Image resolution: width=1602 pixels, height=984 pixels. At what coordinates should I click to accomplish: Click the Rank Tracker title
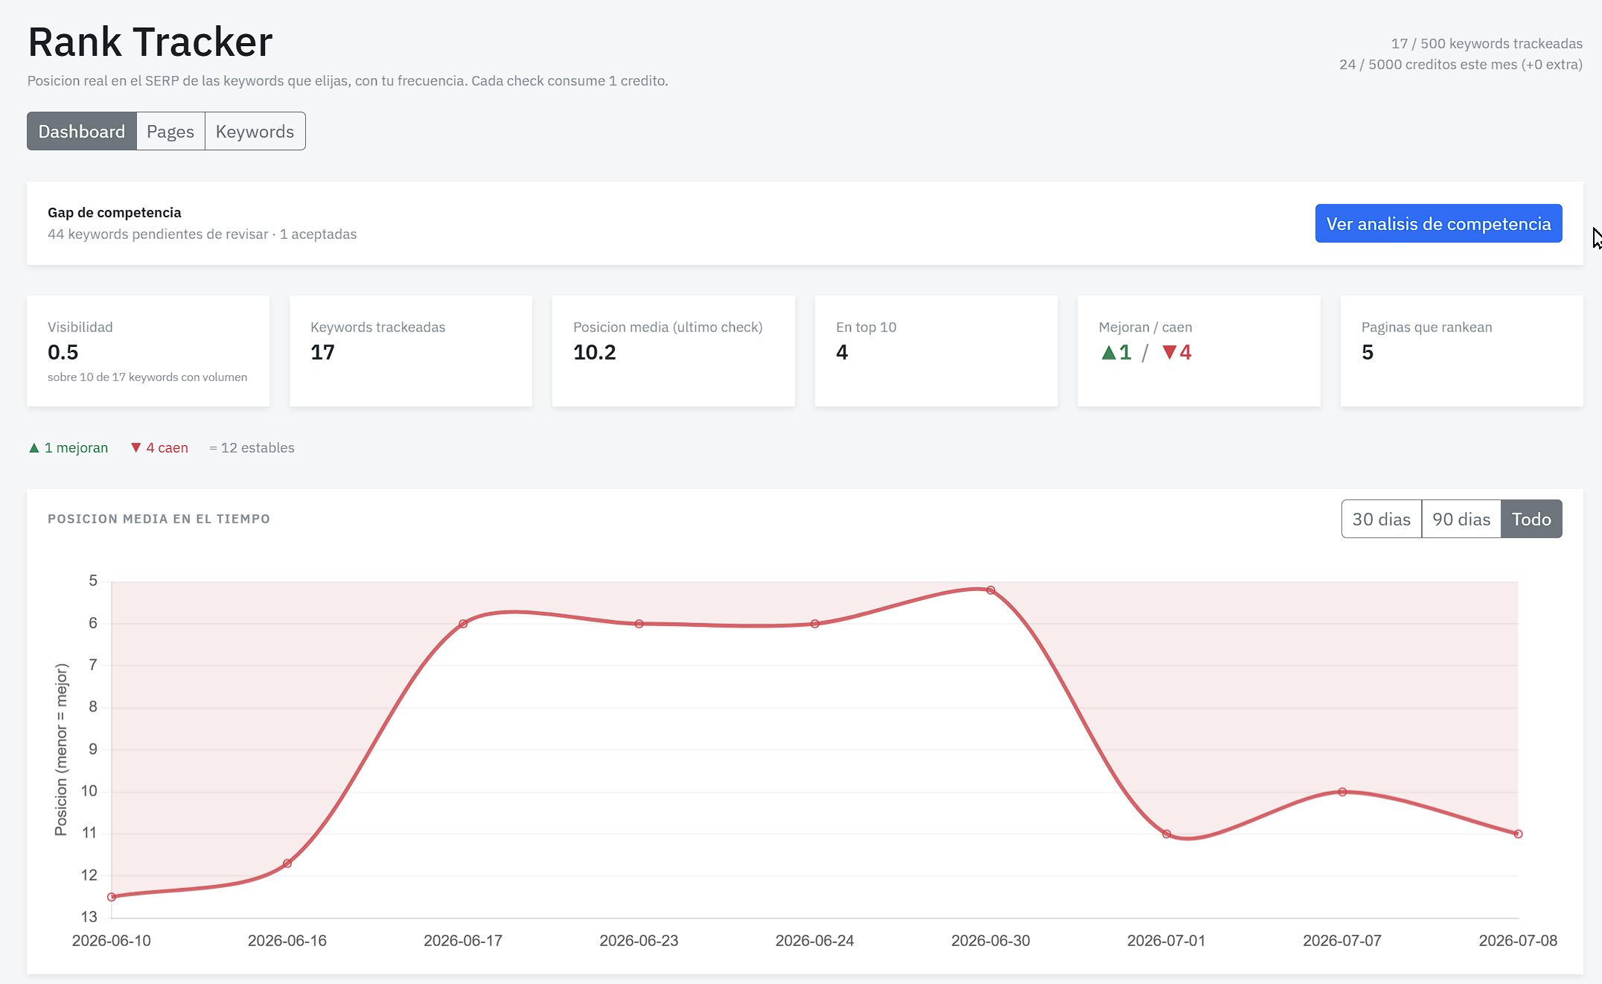(x=150, y=42)
